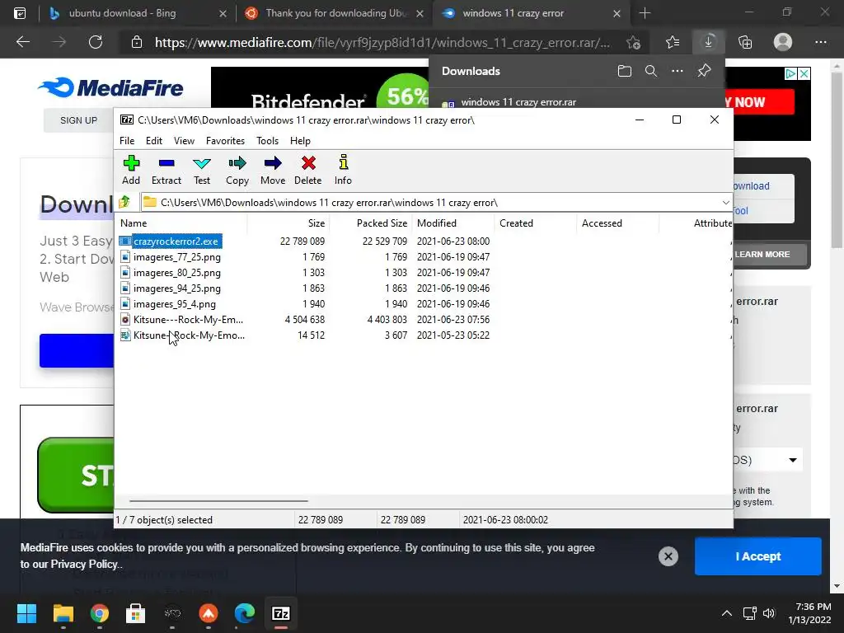The width and height of the screenshot is (844, 633).
Task: Click the MediaFire URL address bar
Action: (x=382, y=43)
